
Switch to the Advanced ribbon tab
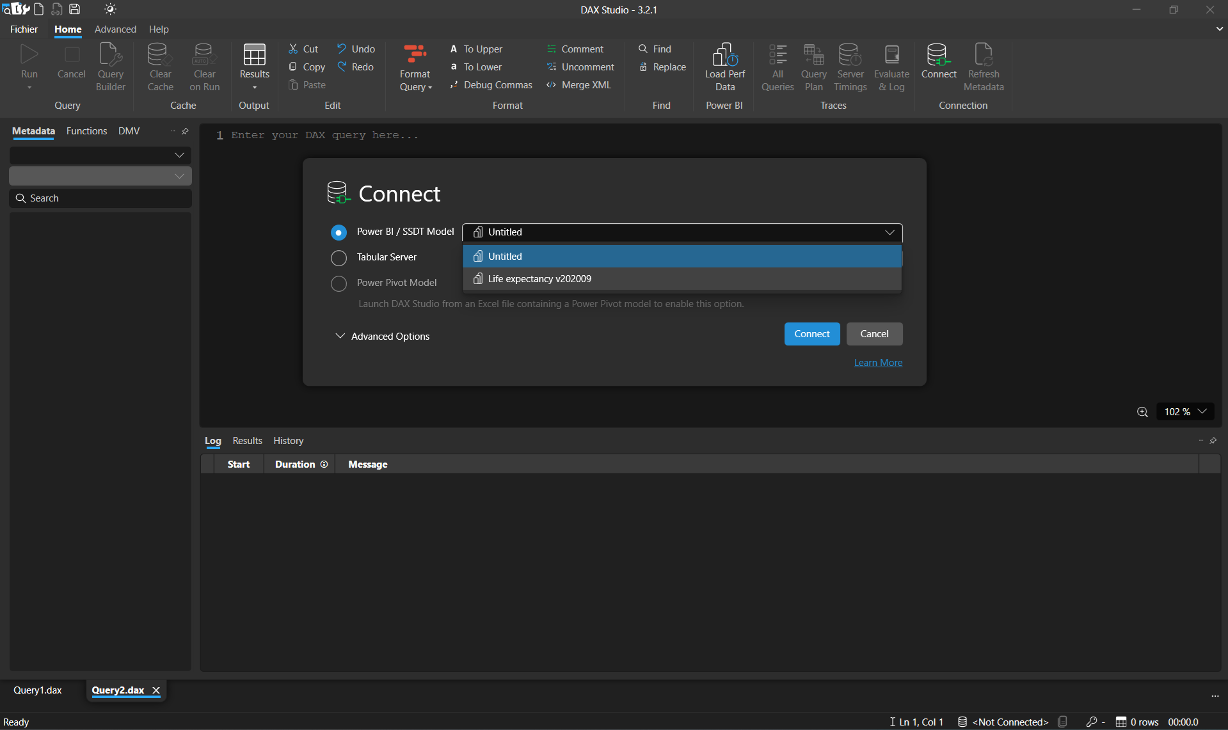115,29
